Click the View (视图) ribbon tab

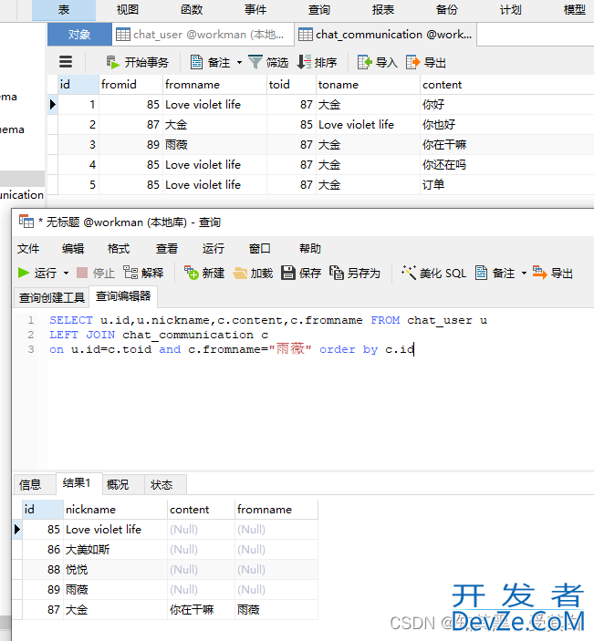click(128, 10)
